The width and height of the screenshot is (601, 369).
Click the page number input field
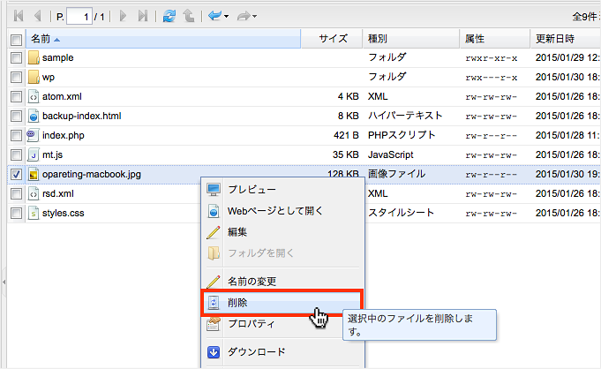79,17
